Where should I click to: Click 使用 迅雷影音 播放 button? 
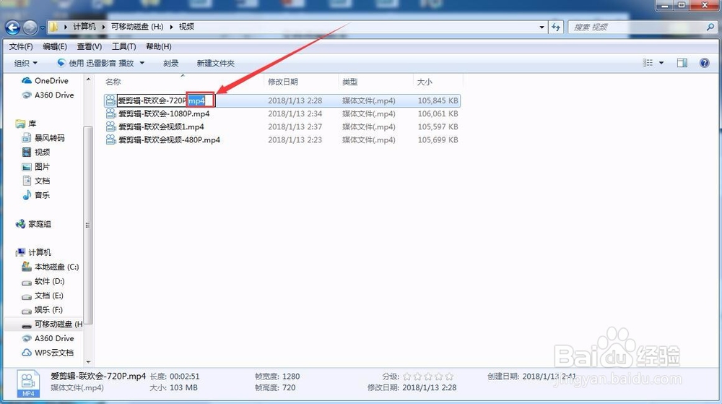pyautogui.click(x=95, y=63)
